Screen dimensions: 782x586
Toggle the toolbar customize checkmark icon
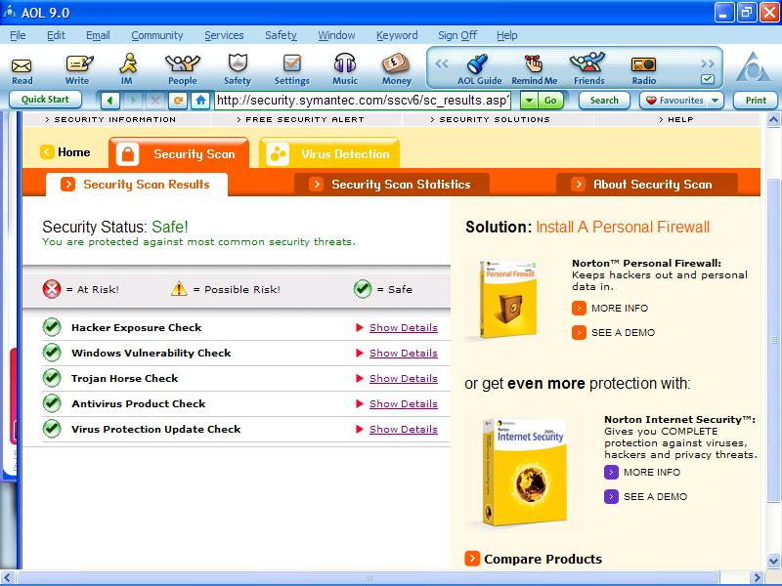point(707,79)
